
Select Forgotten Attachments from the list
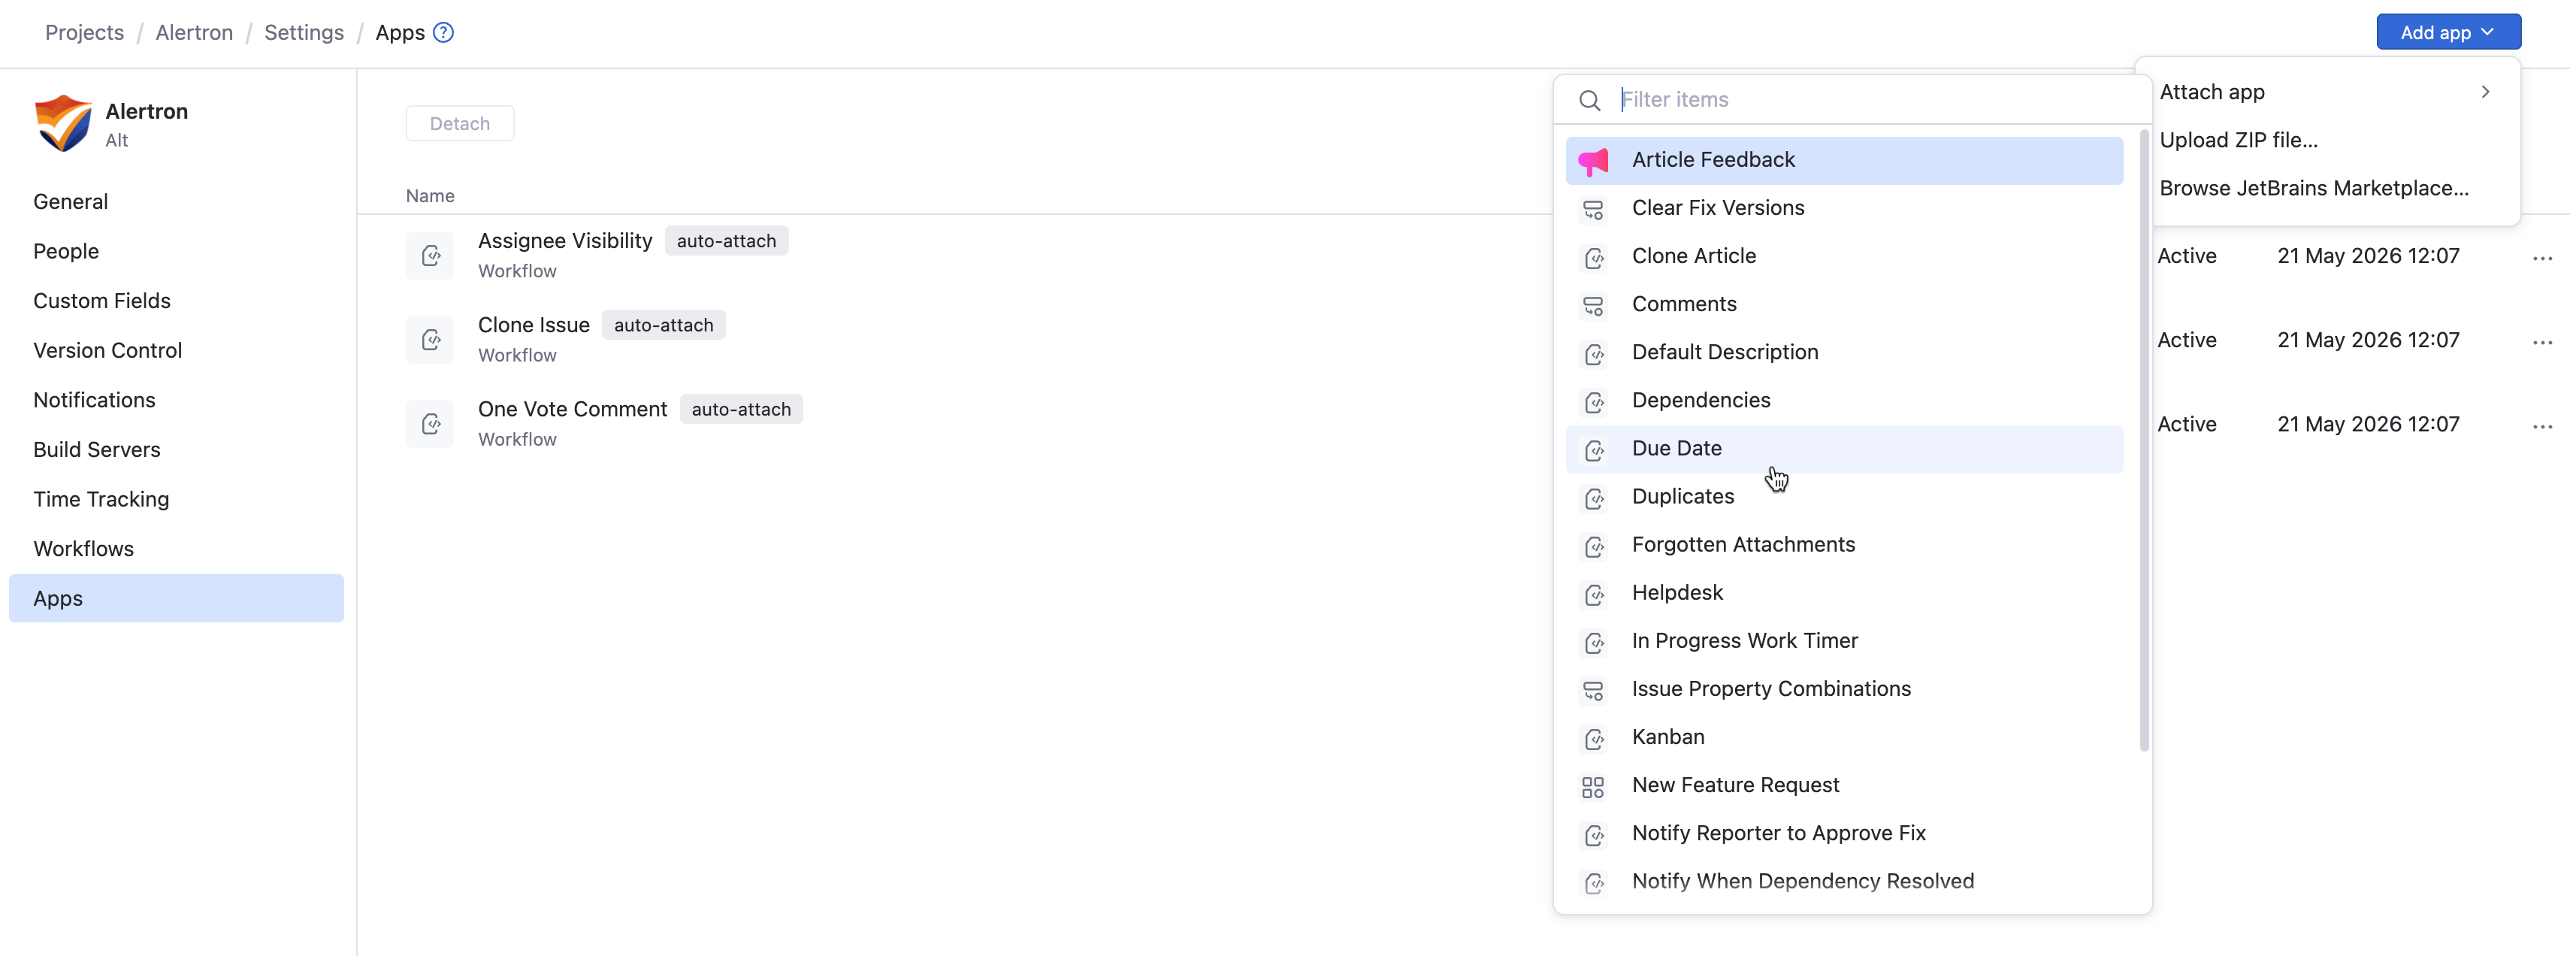point(1843,544)
